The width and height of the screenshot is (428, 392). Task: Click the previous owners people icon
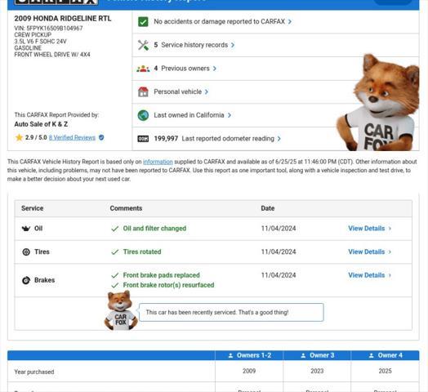[x=143, y=69]
